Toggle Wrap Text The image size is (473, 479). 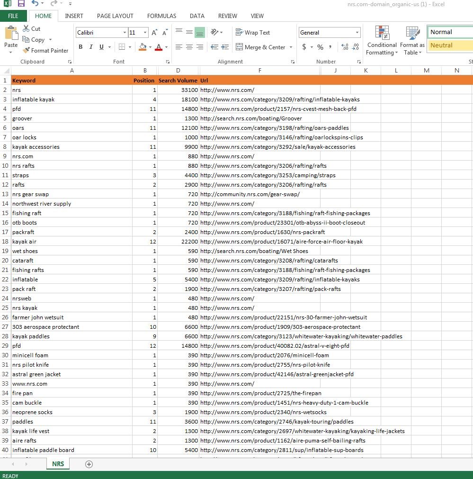[x=253, y=32]
